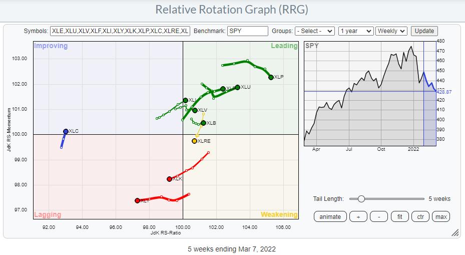Screen dimensions: 465x255
Task: Click the Symbols input field
Action: 120,31
